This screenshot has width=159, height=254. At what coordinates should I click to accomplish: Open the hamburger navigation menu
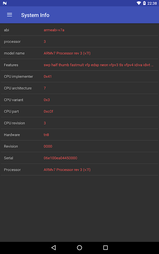[x=10, y=15]
